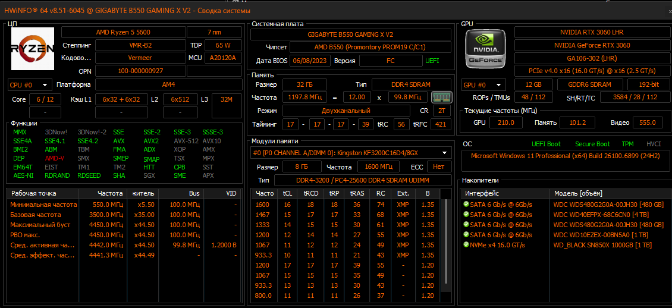Open the GPU #0 selector dropdown
The image size is (672, 308).
point(484,84)
